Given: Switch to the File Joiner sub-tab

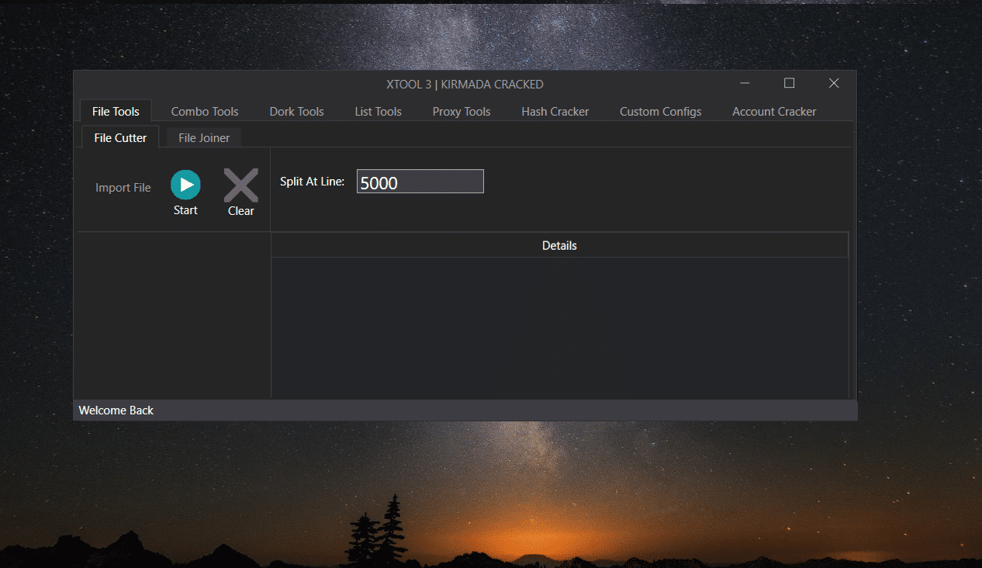Looking at the screenshot, I should tap(204, 138).
